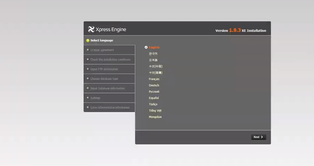This screenshot has height=166, width=314.
Task: Select the English language option
Action: coord(154,47)
